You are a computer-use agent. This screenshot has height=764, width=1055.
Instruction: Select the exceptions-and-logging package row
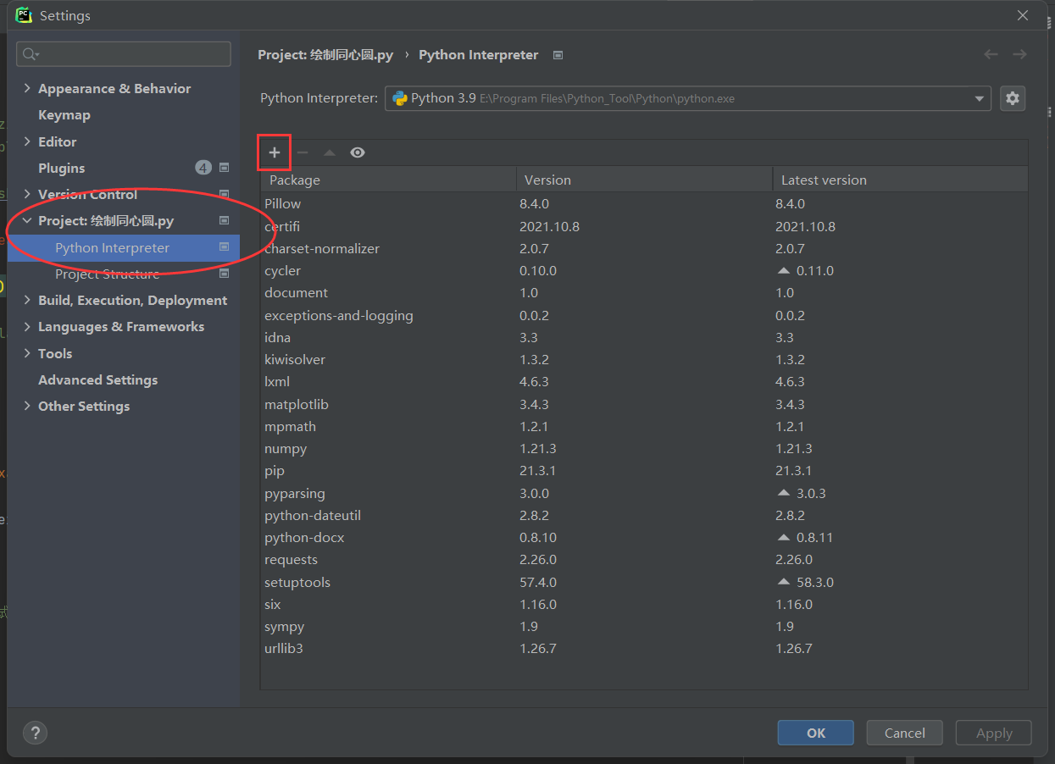point(644,315)
